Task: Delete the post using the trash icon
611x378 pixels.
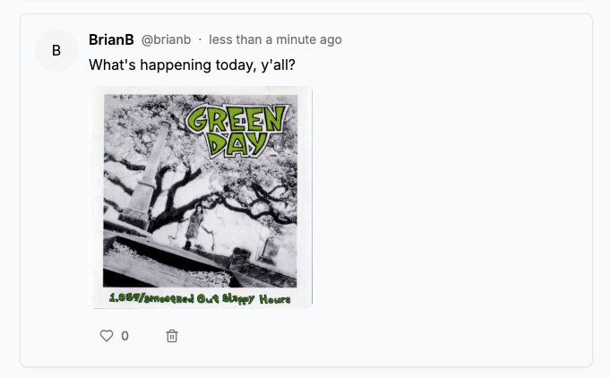Action: tap(172, 336)
